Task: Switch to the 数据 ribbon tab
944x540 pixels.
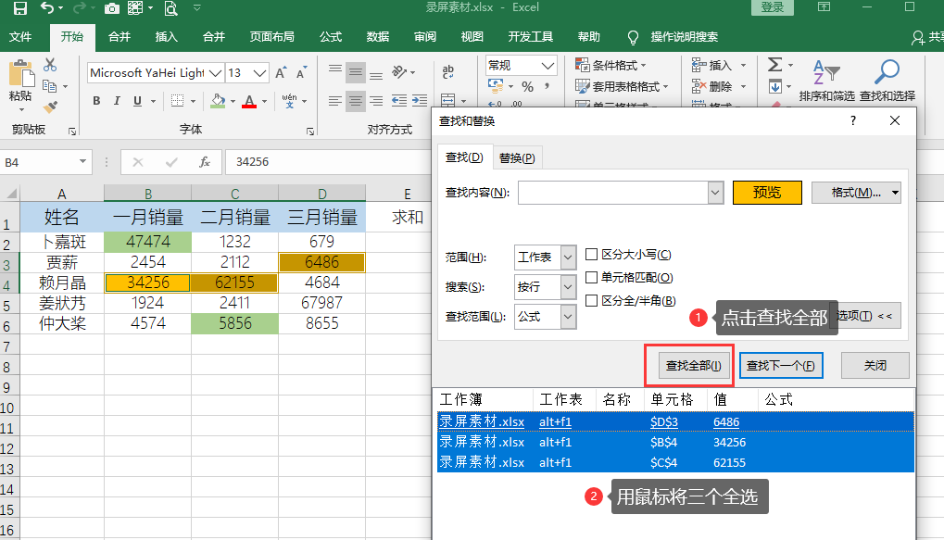Action: pos(377,37)
